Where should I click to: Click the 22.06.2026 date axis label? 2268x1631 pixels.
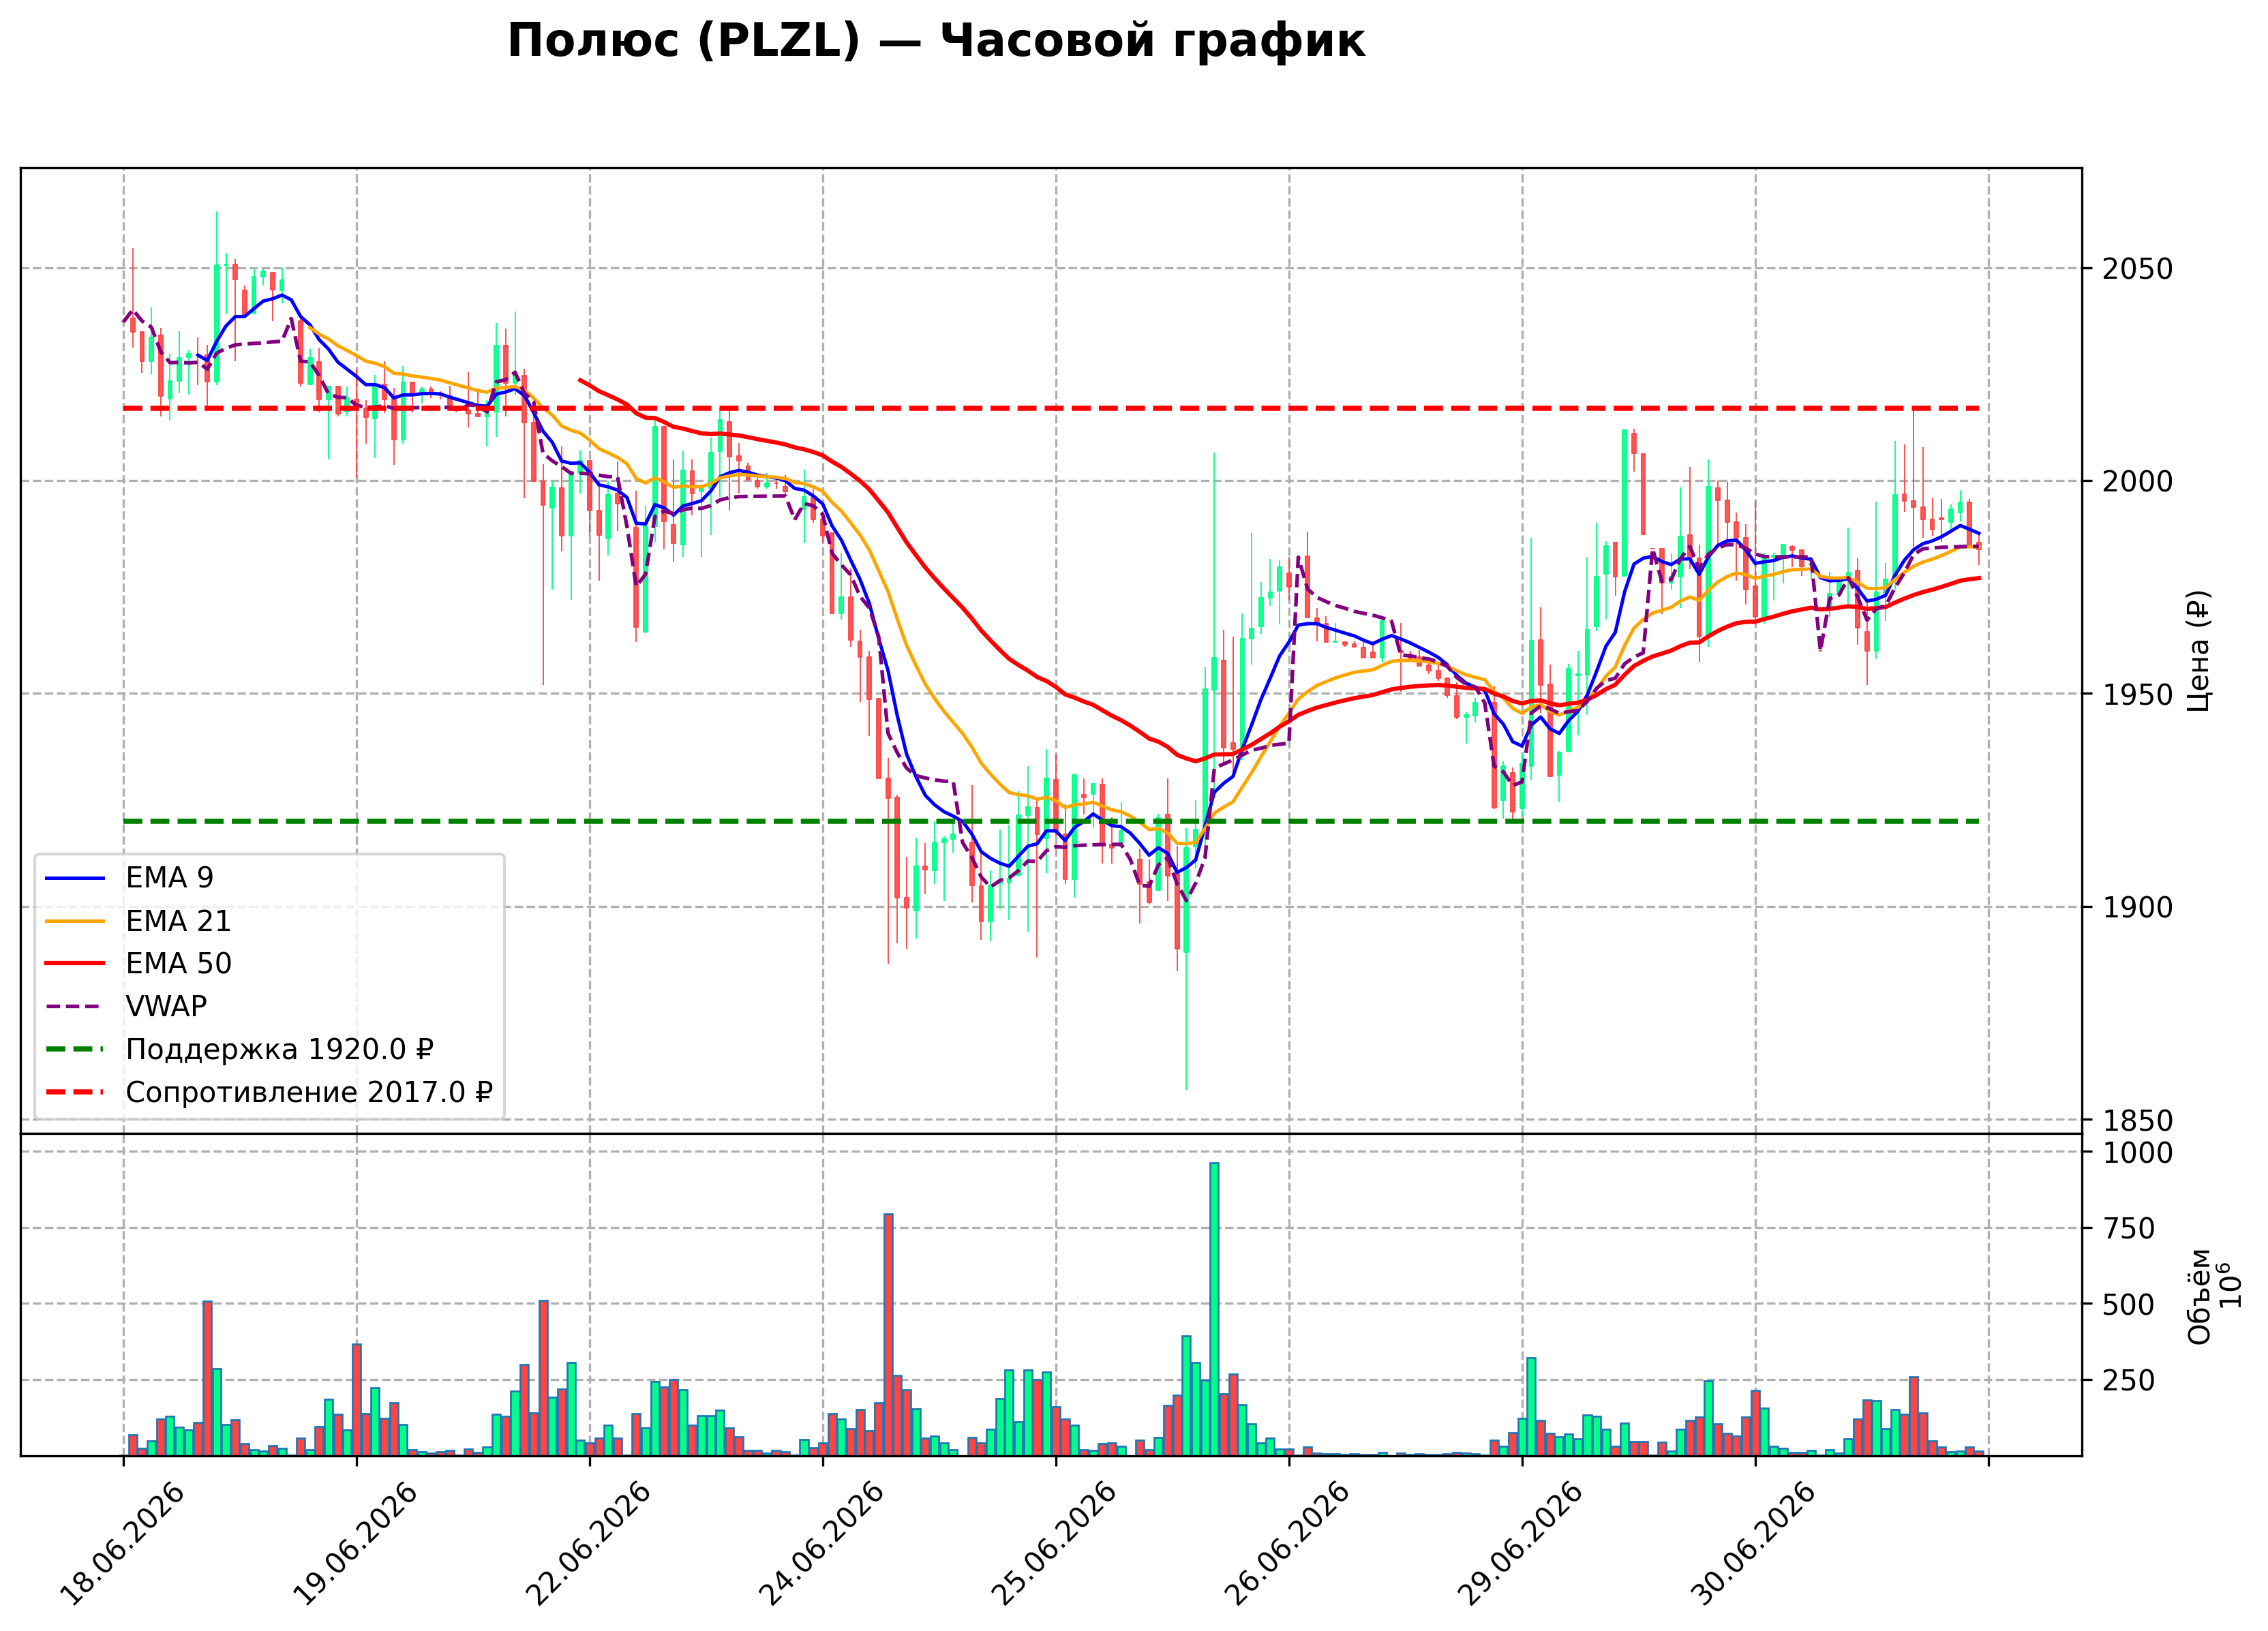click(589, 1544)
